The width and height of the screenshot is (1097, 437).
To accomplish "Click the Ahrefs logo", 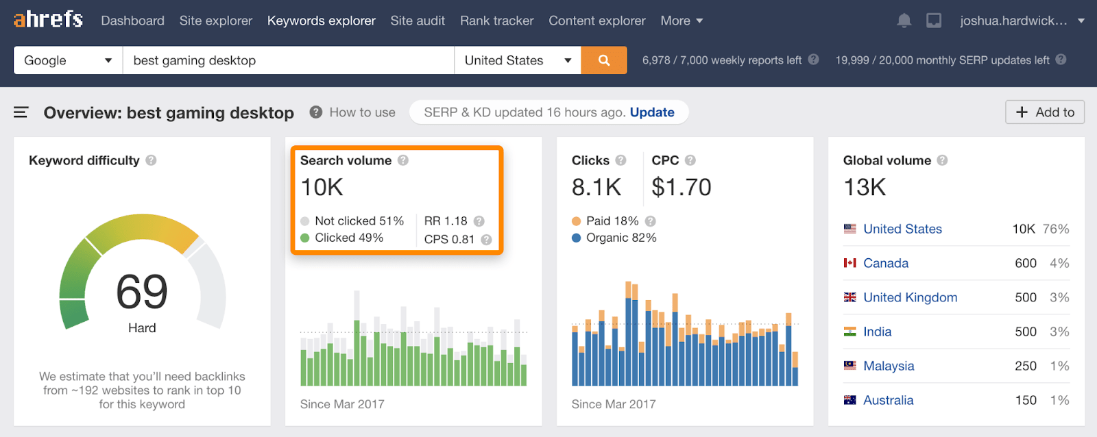I will coord(48,19).
